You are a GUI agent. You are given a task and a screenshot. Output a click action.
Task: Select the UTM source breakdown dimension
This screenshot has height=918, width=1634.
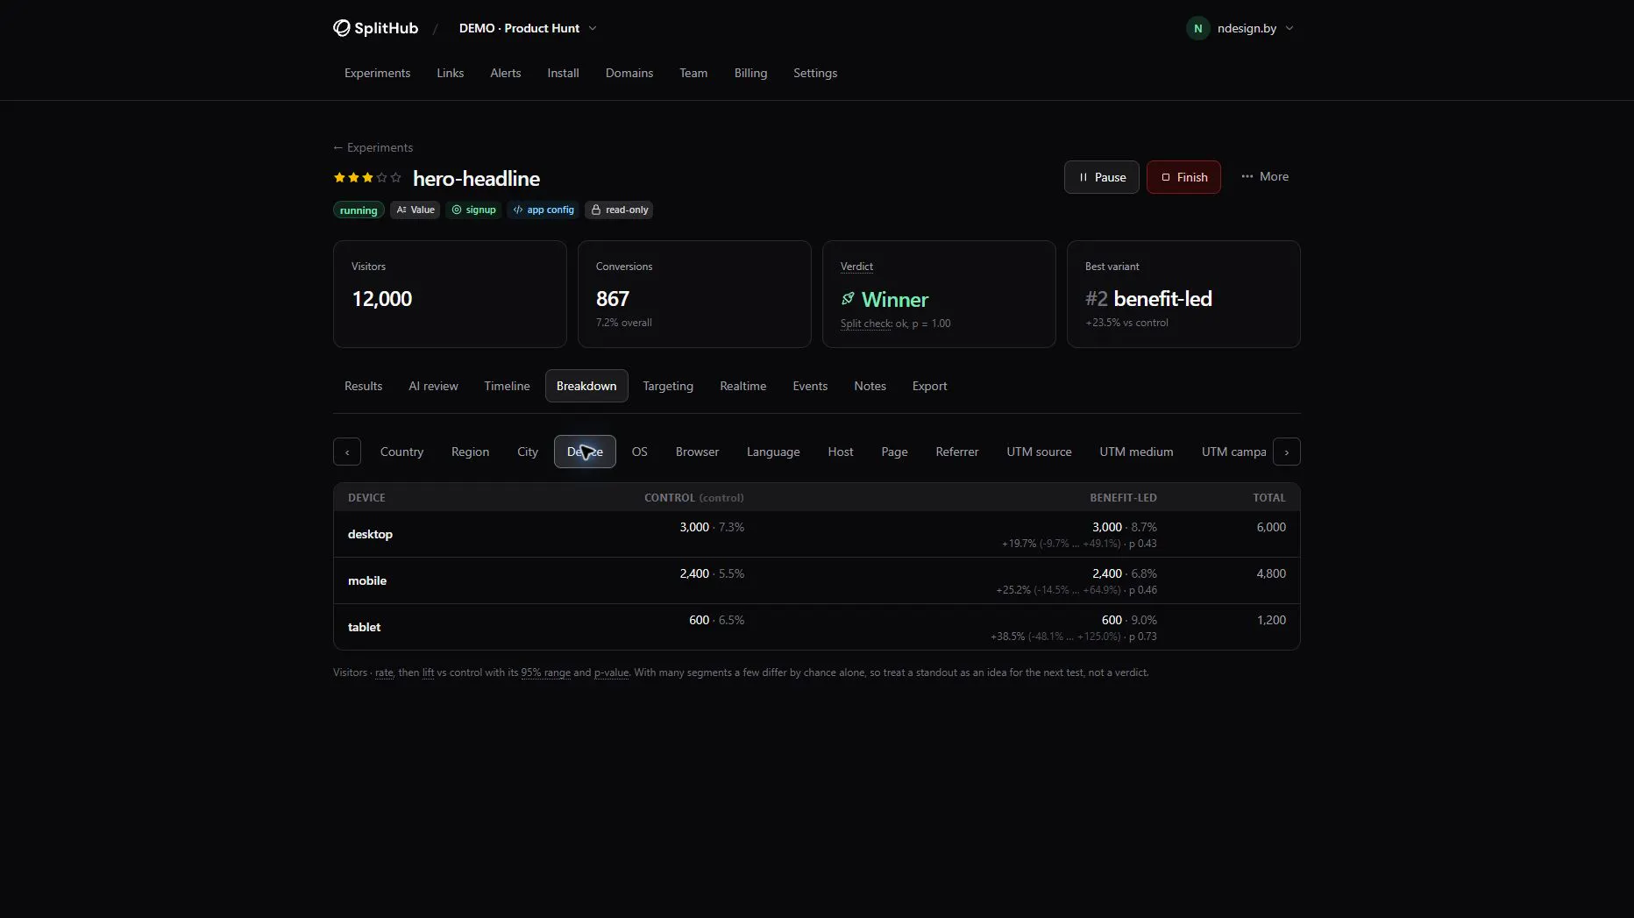pyautogui.click(x=1039, y=452)
